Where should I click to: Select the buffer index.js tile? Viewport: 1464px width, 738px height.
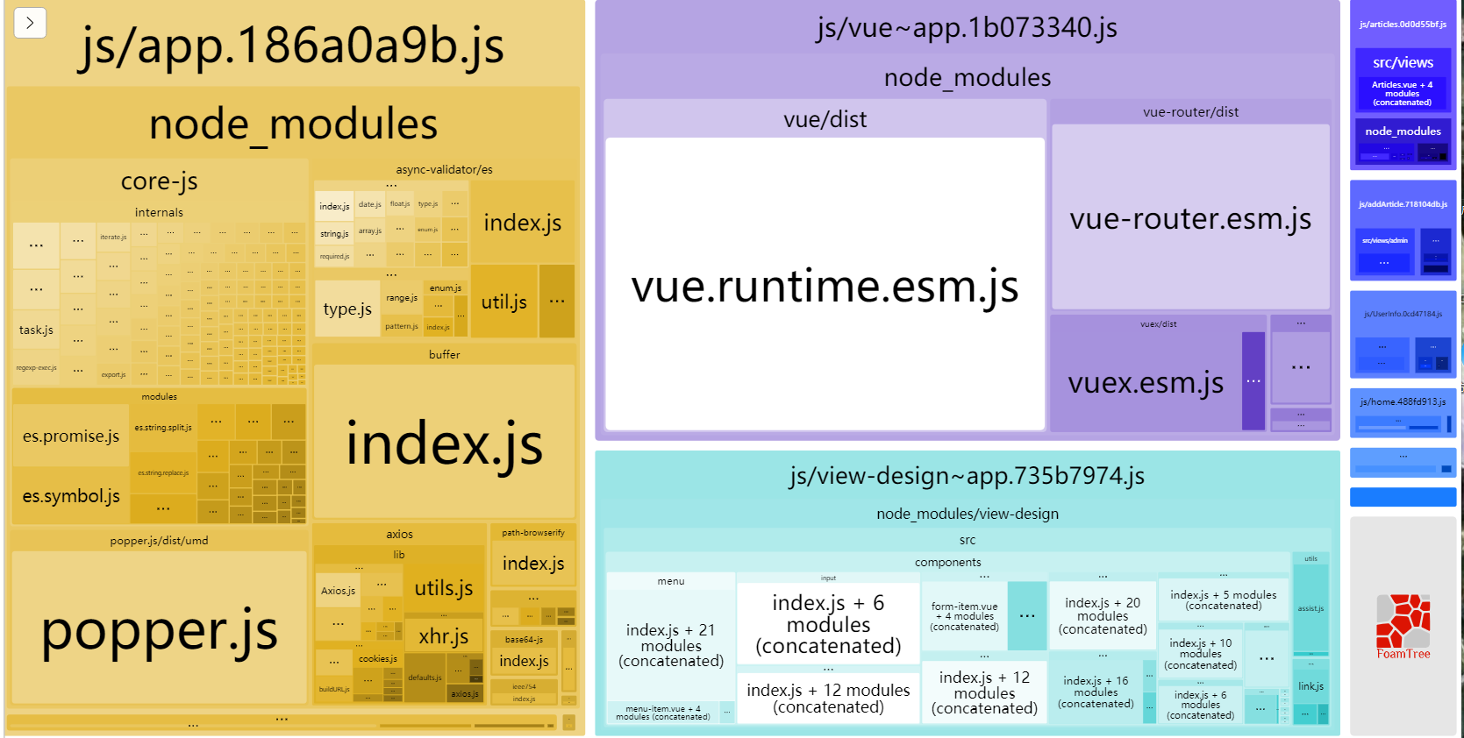pyautogui.click(x=444, y=442)
